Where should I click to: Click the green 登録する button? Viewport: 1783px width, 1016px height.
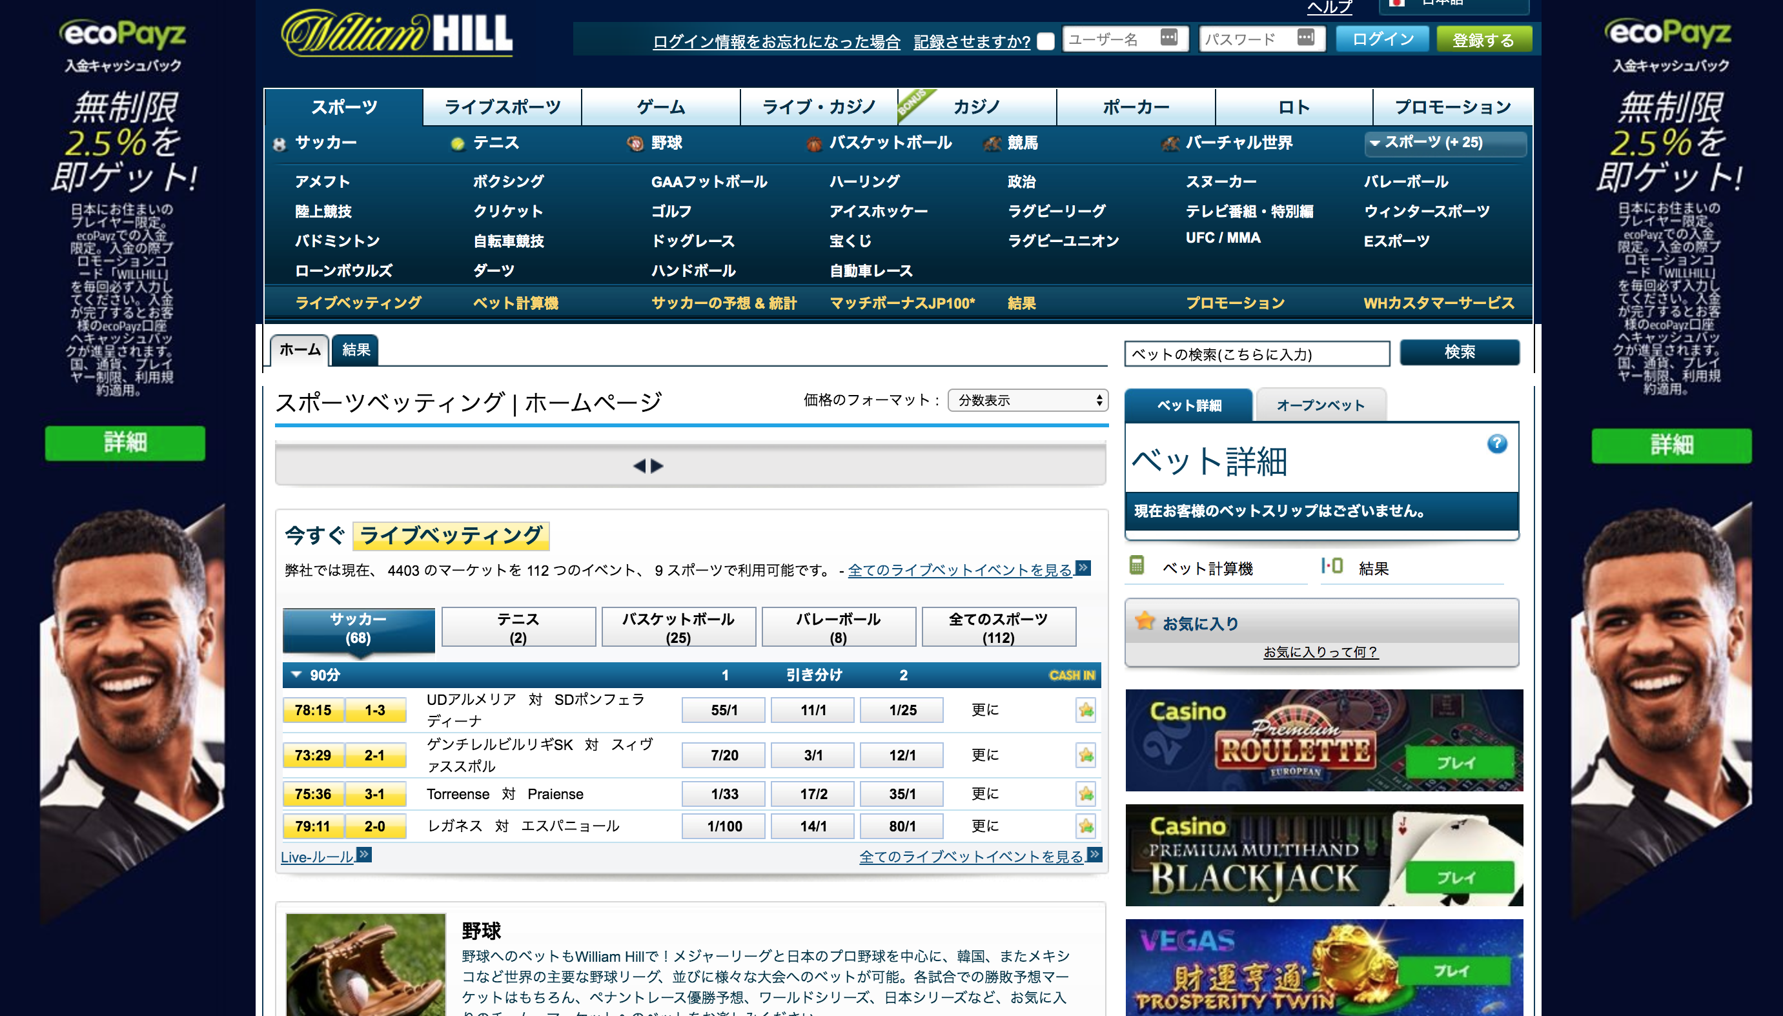[1483, 39]
